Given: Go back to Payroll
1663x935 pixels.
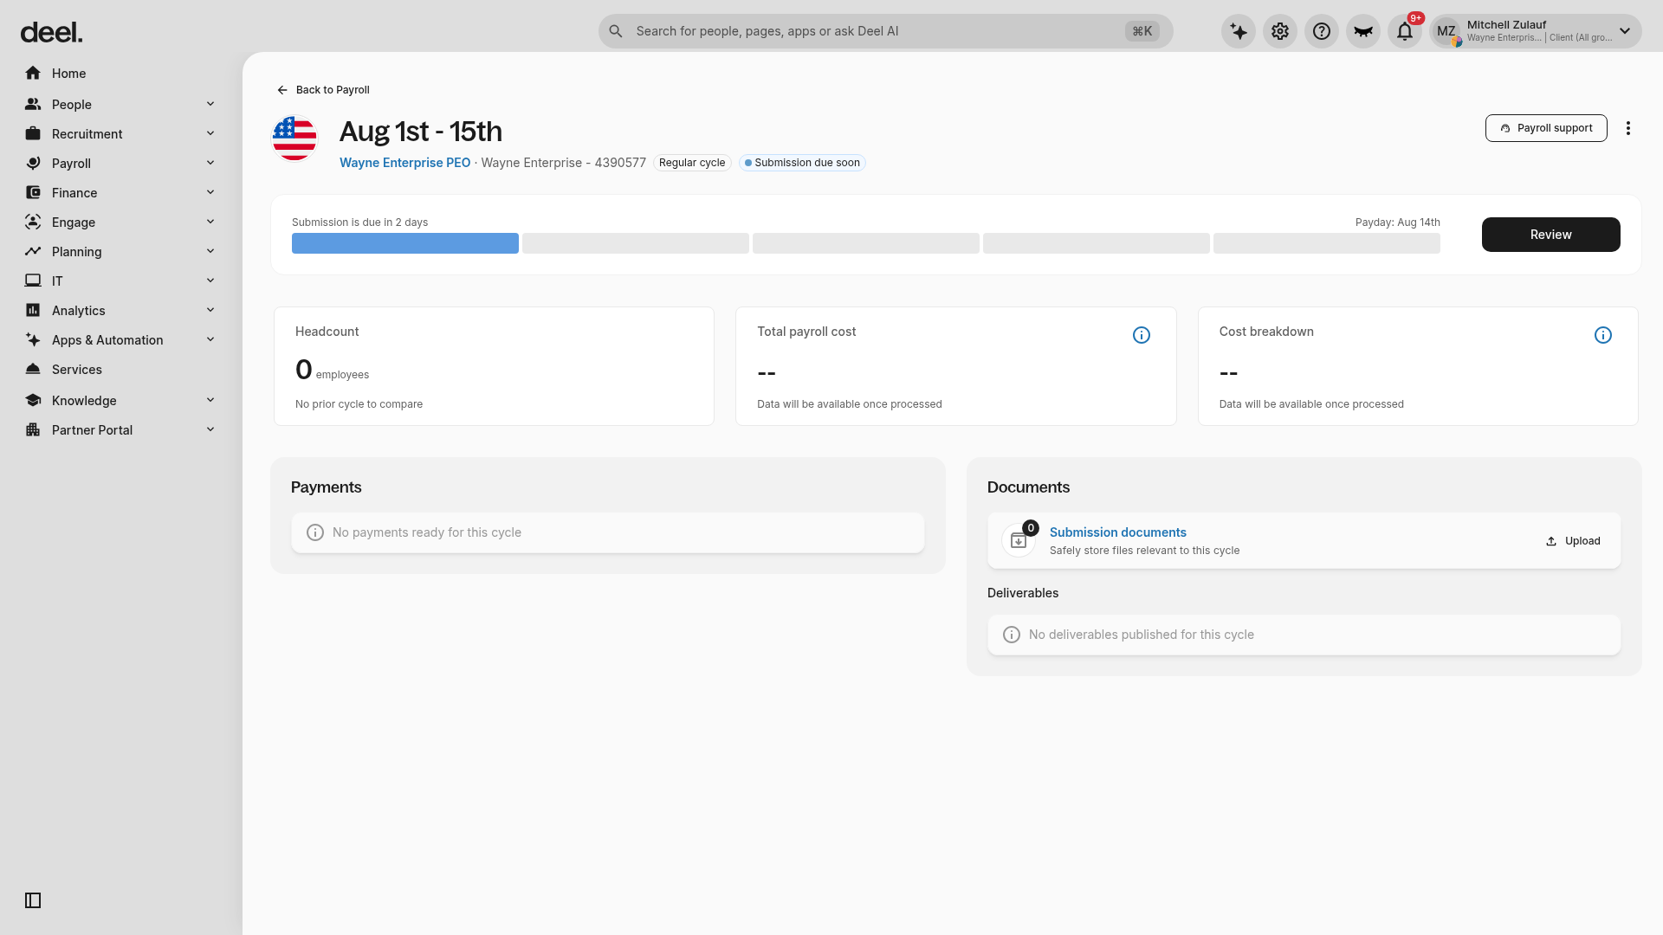Looking at the screenshot, I should 323,90.
